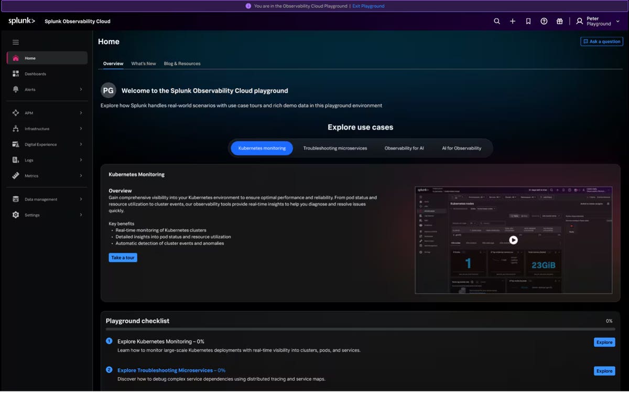629x393 pixels.
Task: Click the Settings gear icon
Action: tap(16, 215)
